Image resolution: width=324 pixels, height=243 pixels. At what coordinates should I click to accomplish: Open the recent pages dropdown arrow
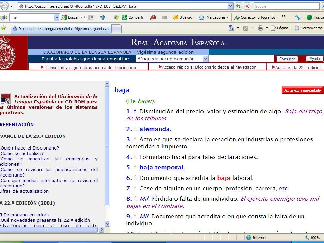pos(12,6)
